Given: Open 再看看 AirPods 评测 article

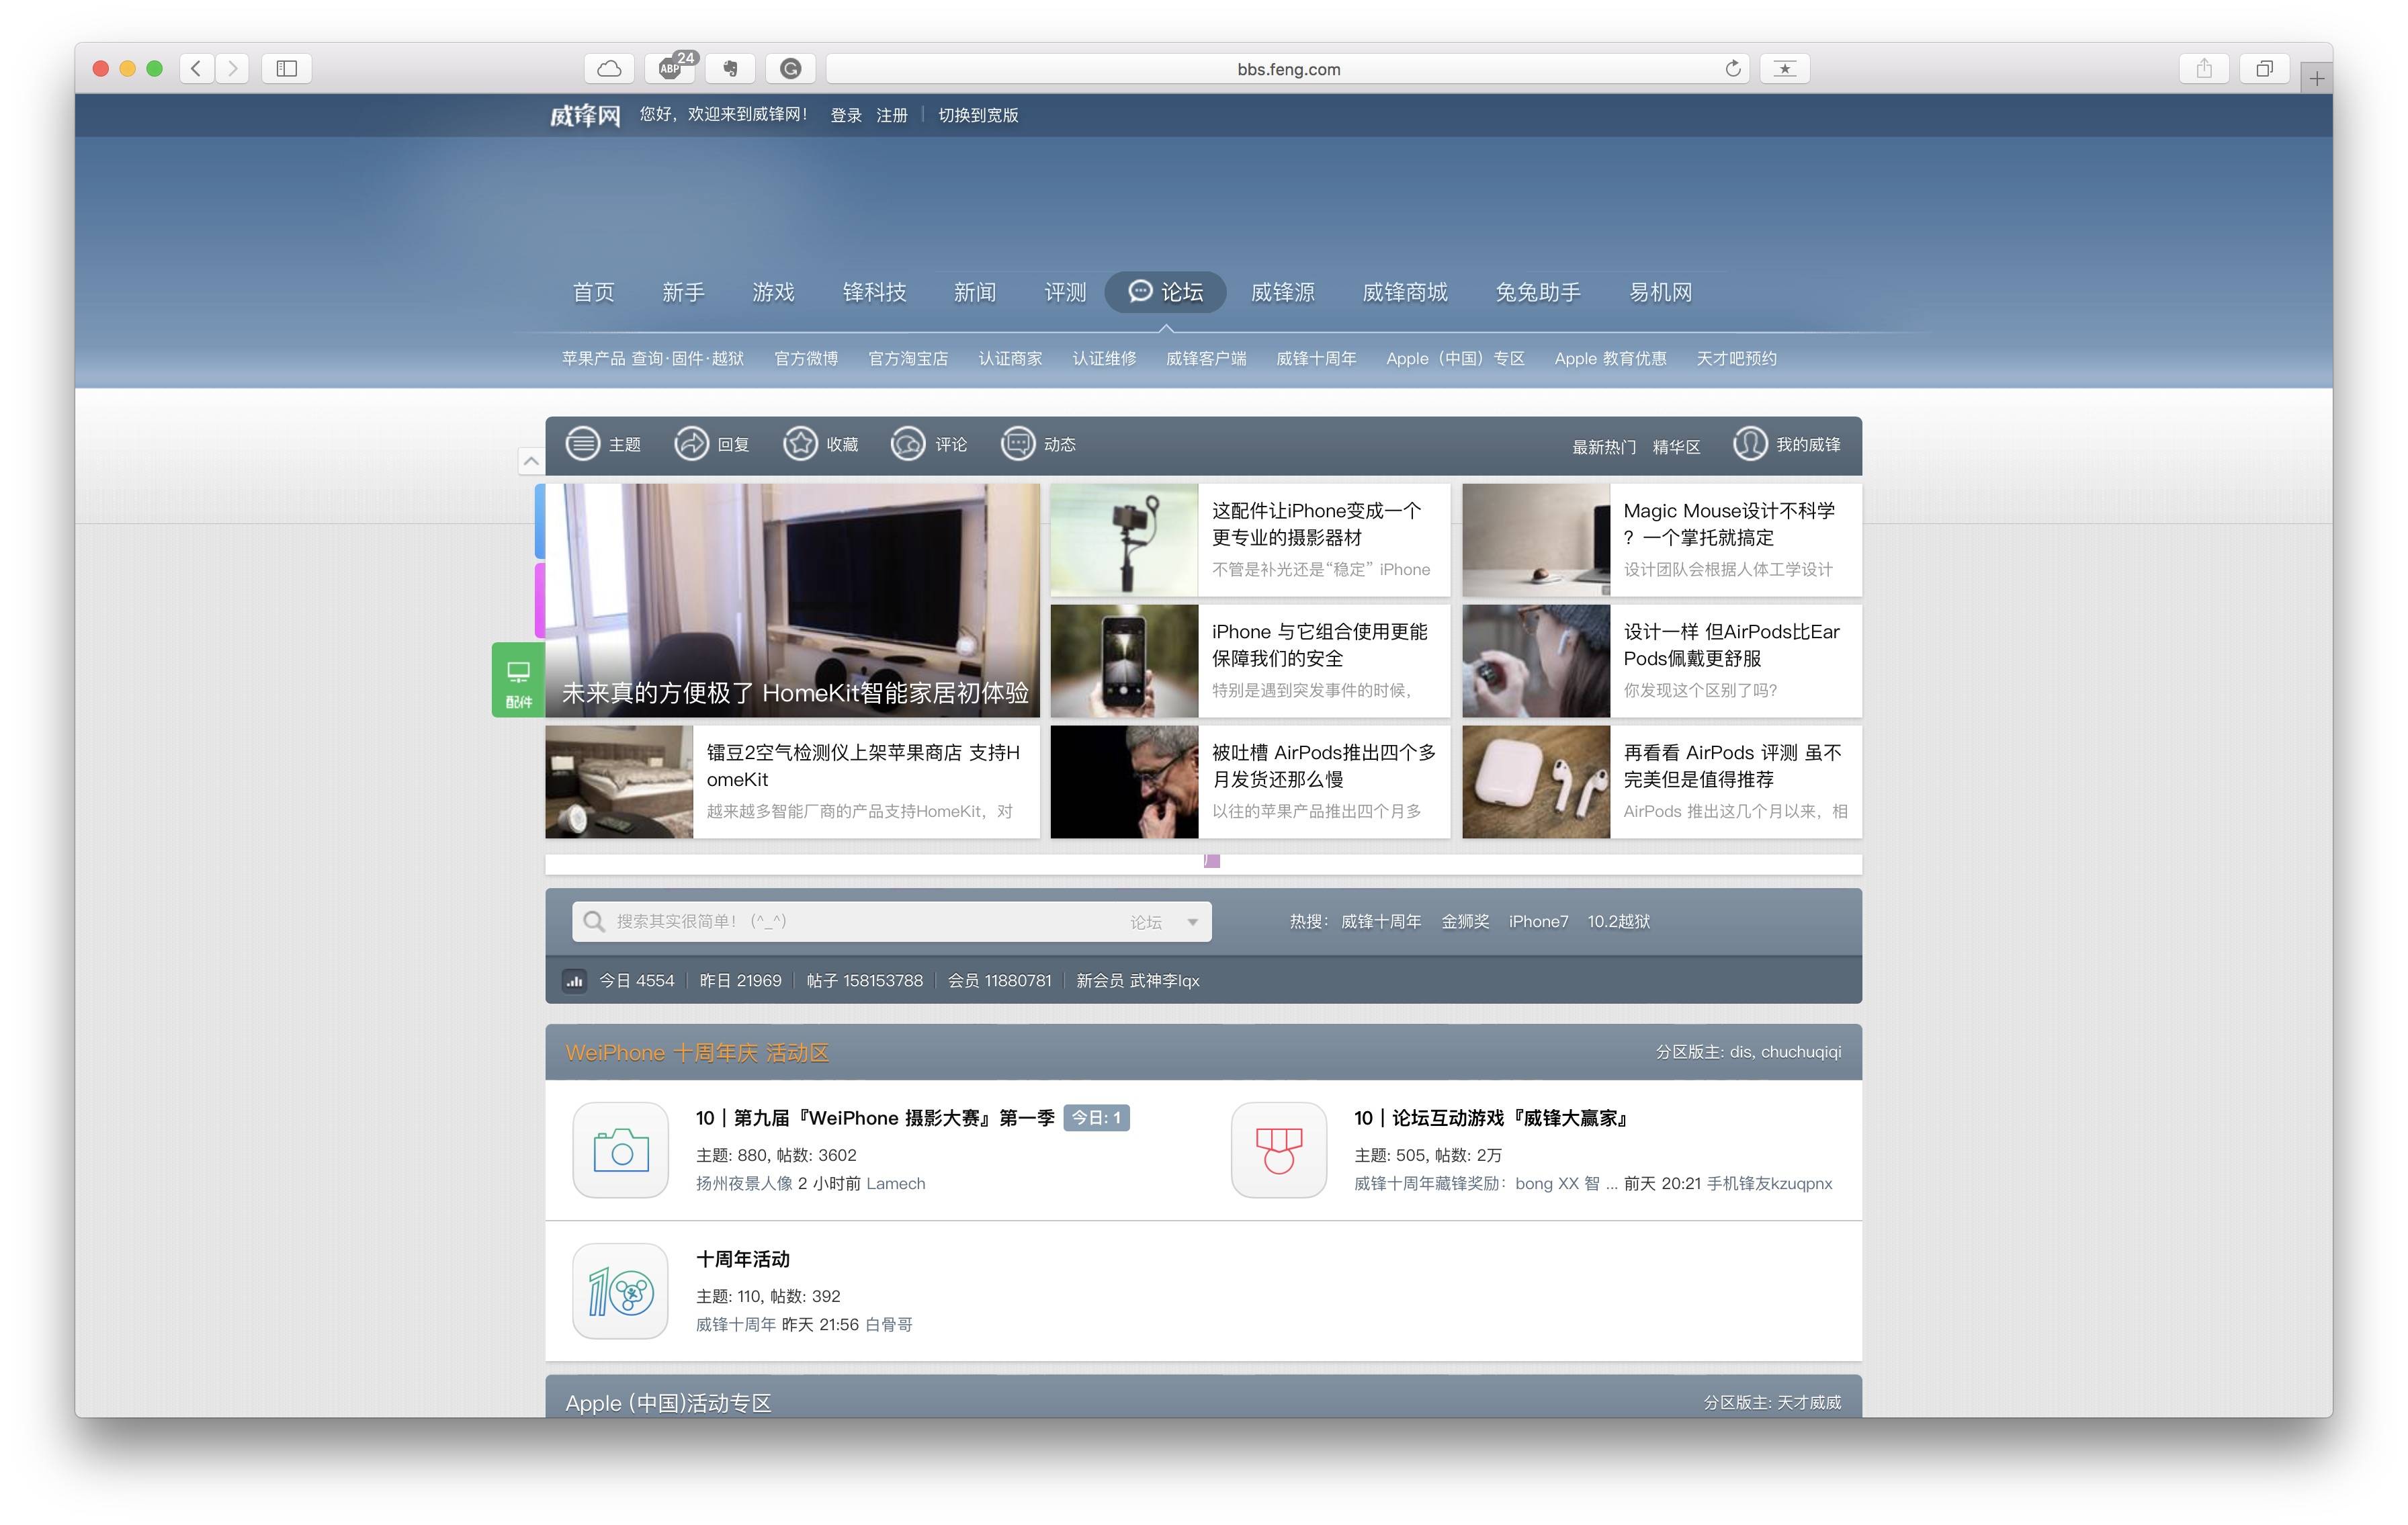Looking at the screenshot, I should pyautogui.click(x=1732, y=766).
